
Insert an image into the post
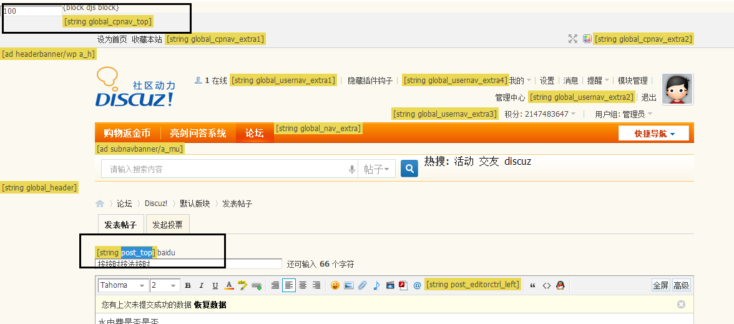click(349, 285)
